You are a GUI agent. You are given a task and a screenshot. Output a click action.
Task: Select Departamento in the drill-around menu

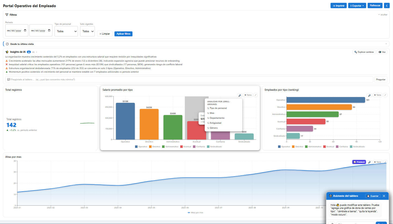click(x=217, y=118)
